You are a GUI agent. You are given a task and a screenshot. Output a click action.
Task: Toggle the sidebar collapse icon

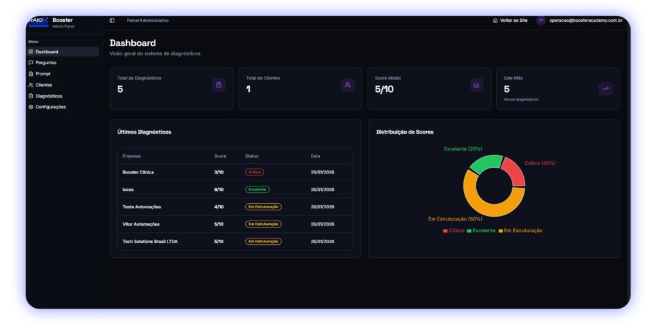(x=112, y=21)
